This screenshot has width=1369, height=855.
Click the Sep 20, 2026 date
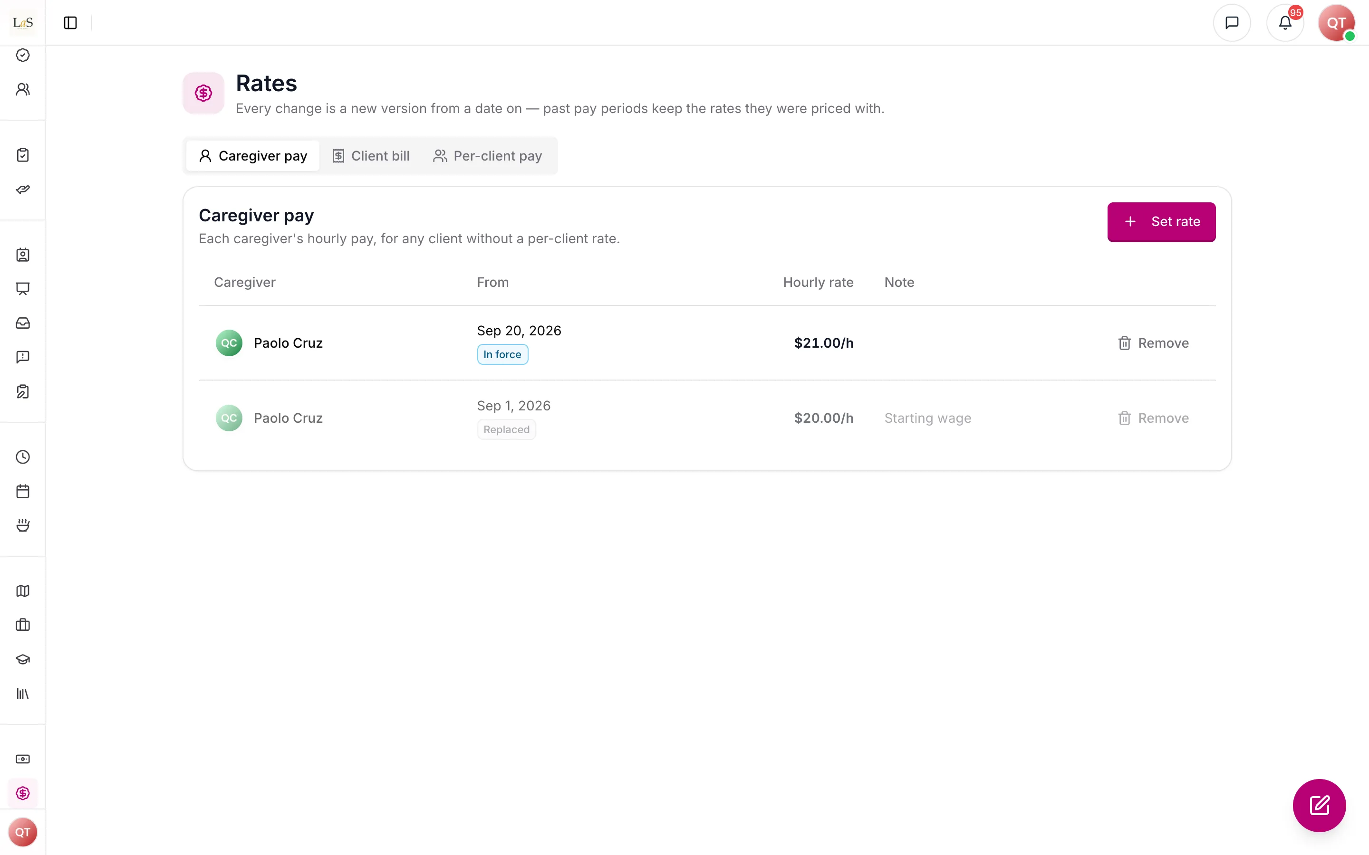click(519, 331)
